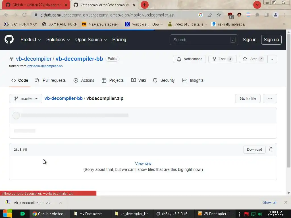Open the GitHub logo home link
The width and height of the screenshot is (291, 218).
(9, 39)
